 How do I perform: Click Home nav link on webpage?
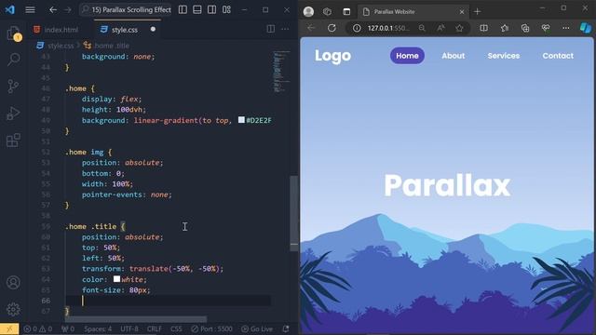[407, 56]
